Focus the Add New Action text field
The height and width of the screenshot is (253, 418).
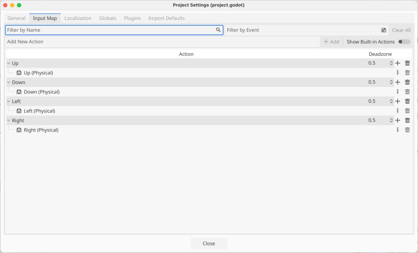click(162, 42)
